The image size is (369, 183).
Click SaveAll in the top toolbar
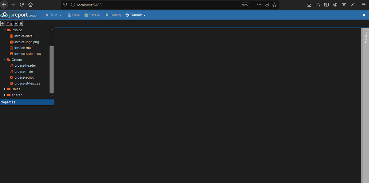[92, 15]
